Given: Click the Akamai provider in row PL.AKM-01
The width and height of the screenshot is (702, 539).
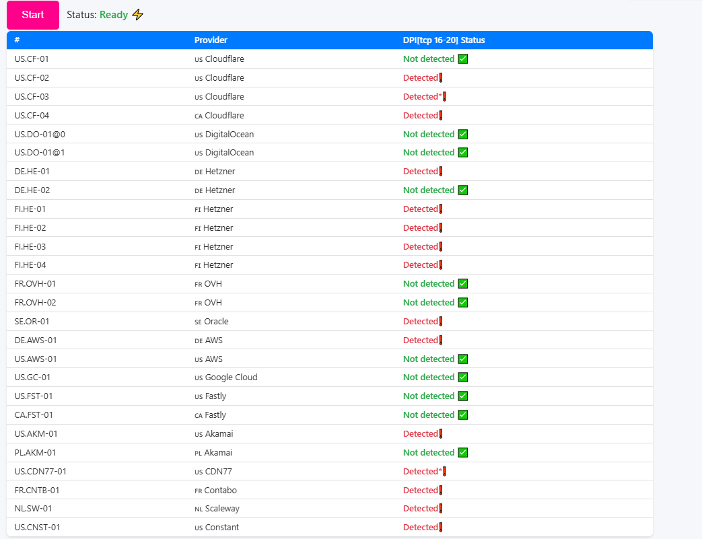Looking at the screenshot, I should [x=213, y=453].
